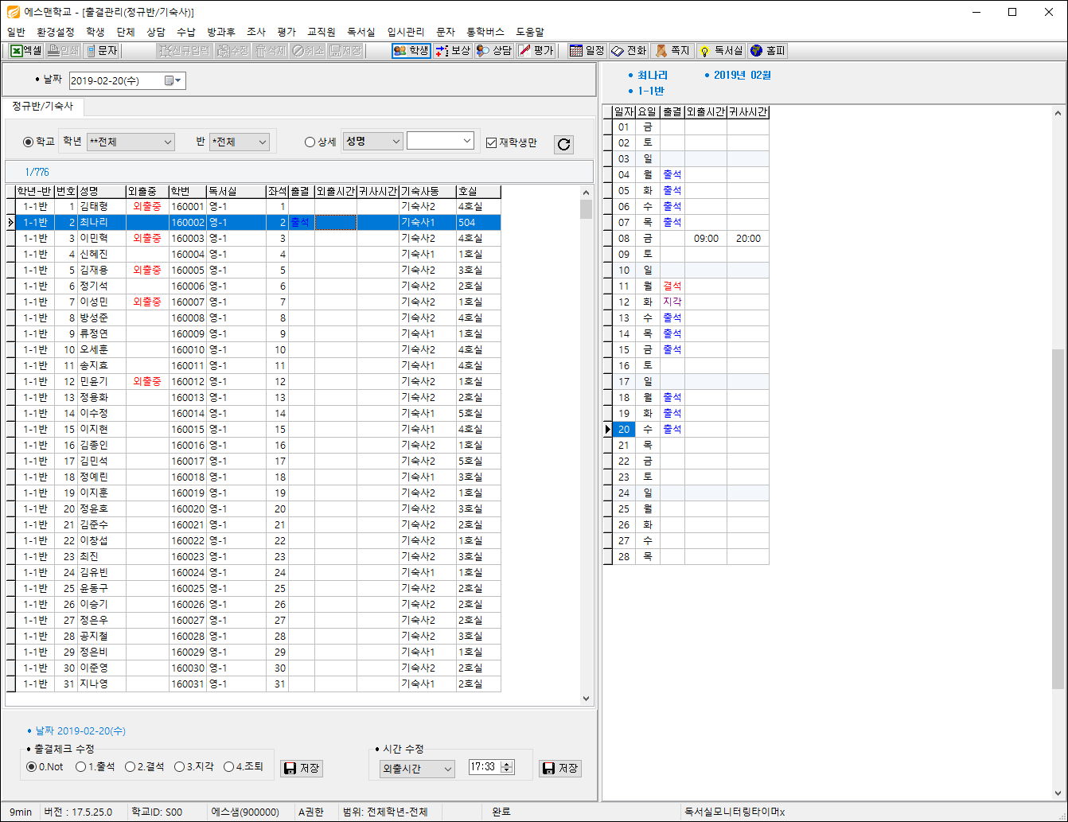Click the 기숙사동 column header

[x=427, y=192]
